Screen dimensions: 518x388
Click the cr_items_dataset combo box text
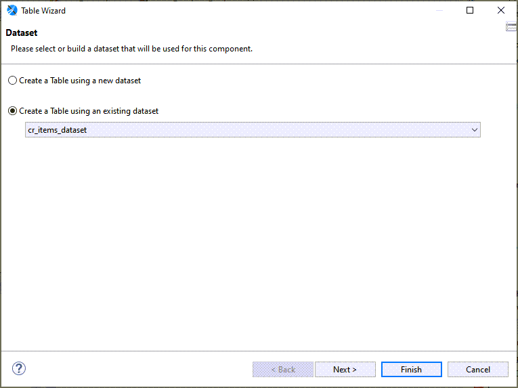pos(58,130)
